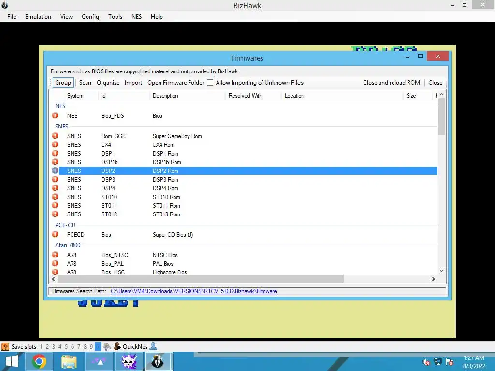Click the status icon for the ST018 row

(55, 214)
